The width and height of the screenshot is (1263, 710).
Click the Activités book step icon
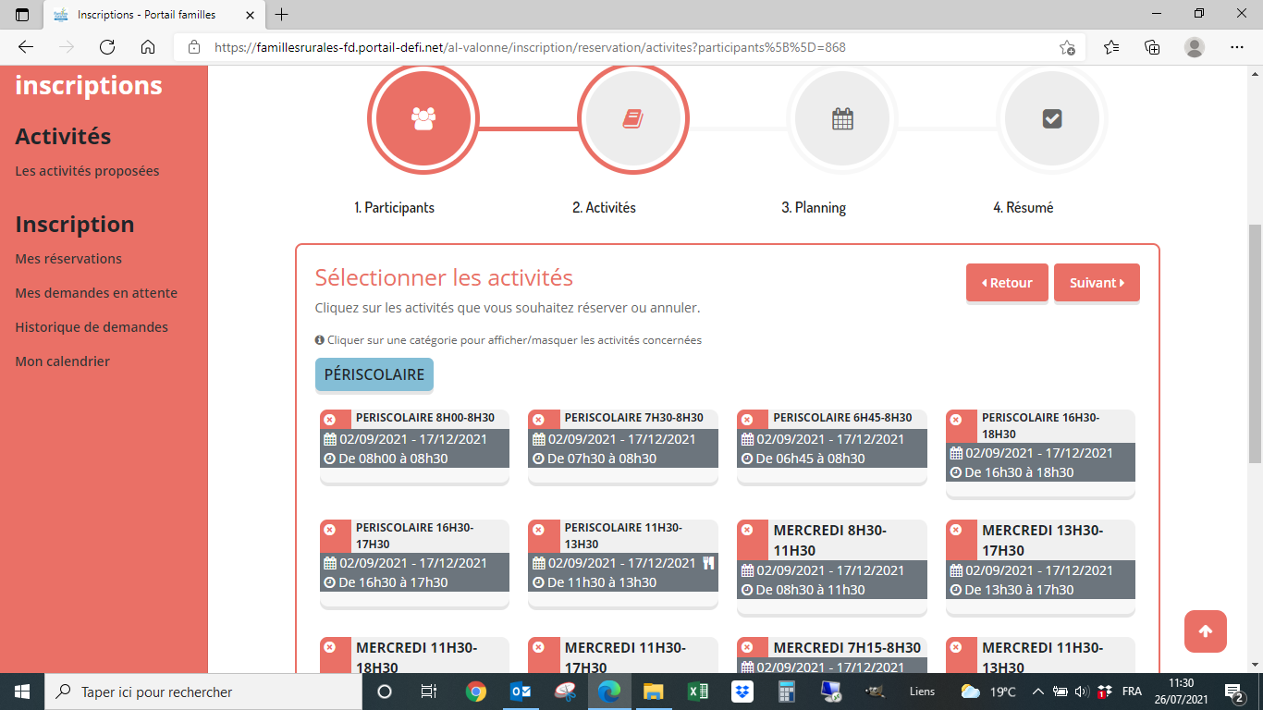(633, 118)
